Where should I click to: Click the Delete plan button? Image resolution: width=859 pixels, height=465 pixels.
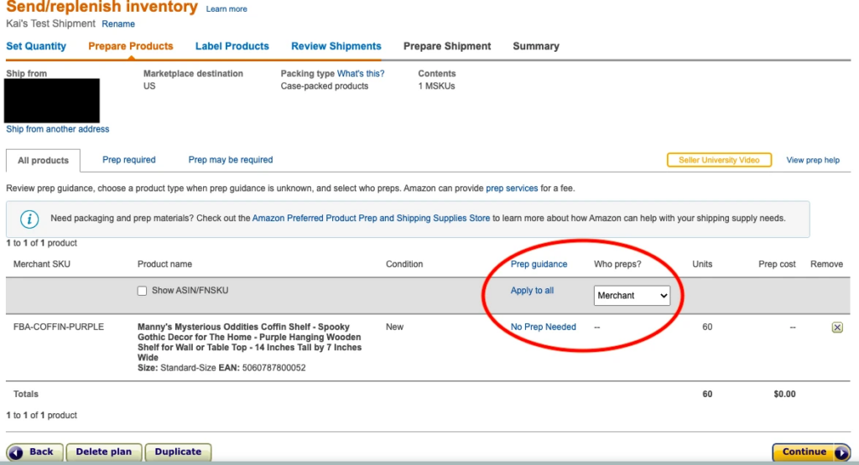point(103,452)
